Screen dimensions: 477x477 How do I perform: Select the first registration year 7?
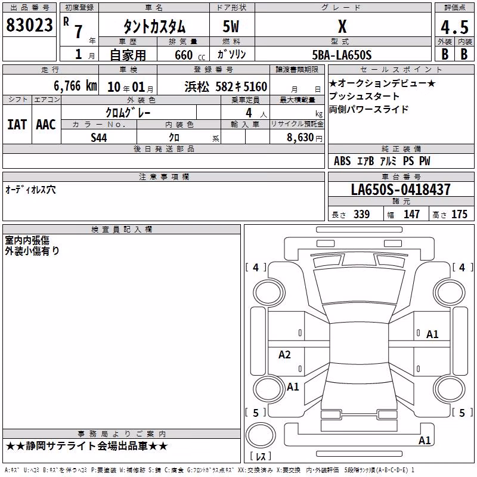(x=79, y=32)
